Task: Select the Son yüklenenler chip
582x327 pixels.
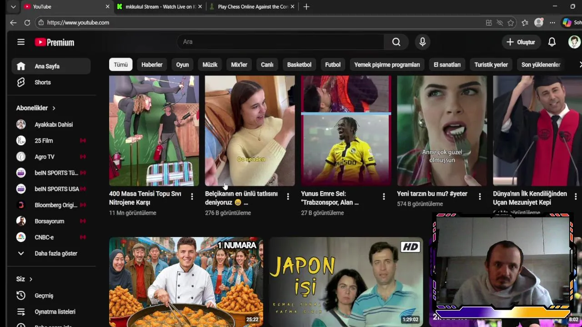Action: pos(541,64)
